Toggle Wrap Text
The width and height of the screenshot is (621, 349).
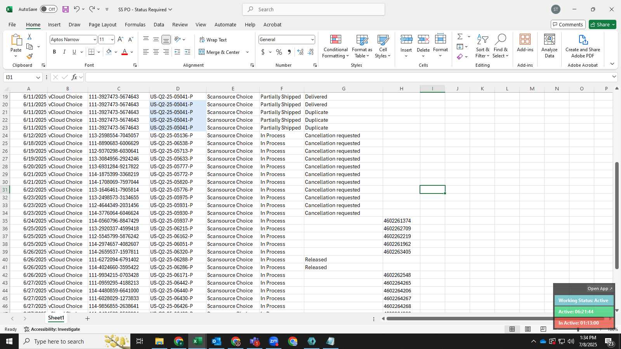tap(213, 40)
